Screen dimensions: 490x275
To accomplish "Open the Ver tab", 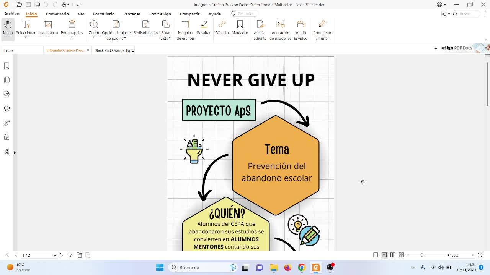I will pyautogui.click(x=81, y=14).
